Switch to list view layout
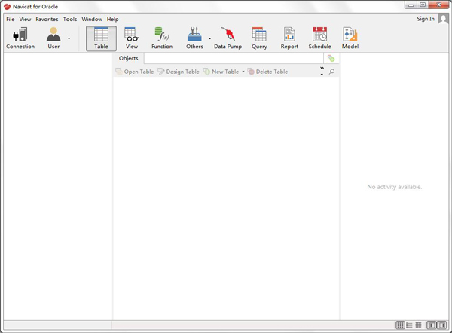 (409, 325)
